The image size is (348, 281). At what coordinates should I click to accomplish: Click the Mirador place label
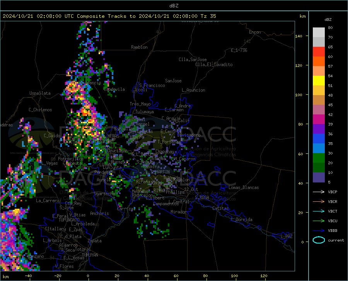(178, 212)
